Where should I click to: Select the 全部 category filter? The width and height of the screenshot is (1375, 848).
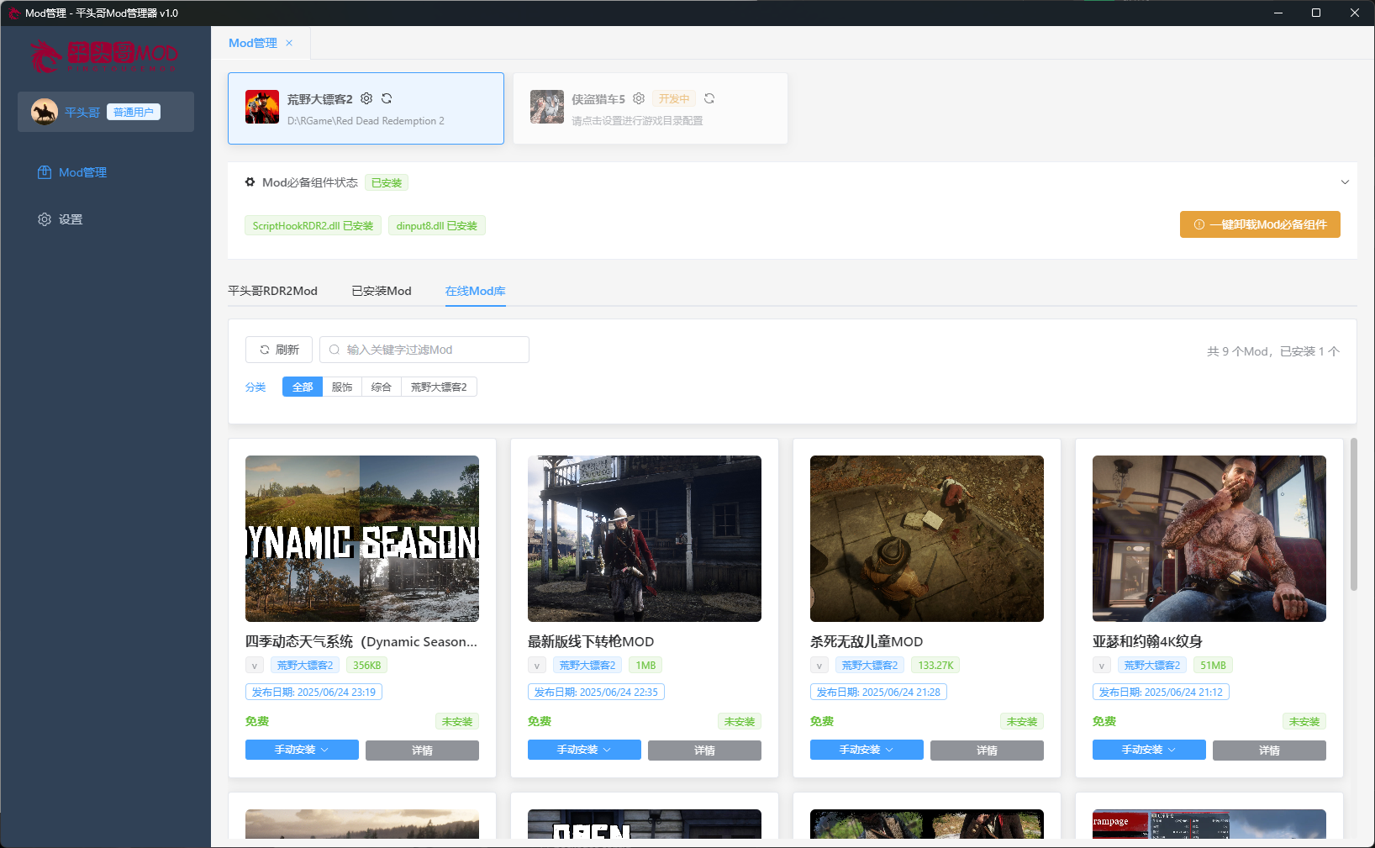coord(303,387)
